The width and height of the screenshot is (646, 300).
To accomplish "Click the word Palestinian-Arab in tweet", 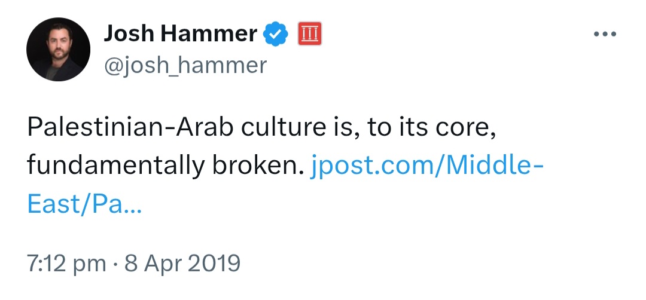I will [x=130, y=127].
